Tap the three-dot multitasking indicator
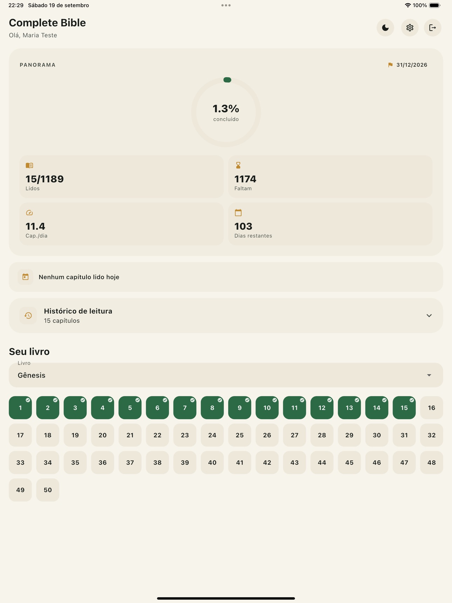 [226, 5]
